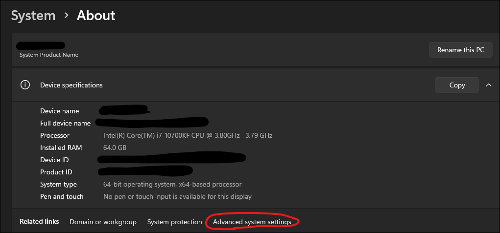Image resolution: width=500 pixels, height=233 pixels.
Task: Click the Device ID label
Action: (x=54, y=160)
